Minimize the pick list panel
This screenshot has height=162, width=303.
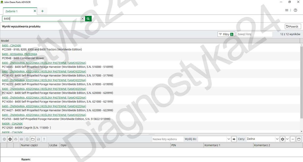click(293, 139)
